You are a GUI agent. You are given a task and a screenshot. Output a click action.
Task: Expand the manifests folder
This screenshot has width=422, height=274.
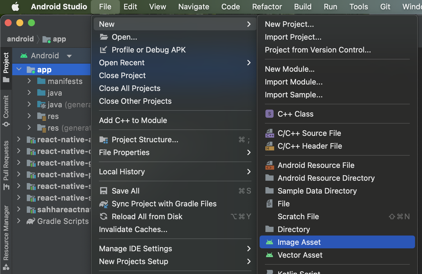[29, 81]
